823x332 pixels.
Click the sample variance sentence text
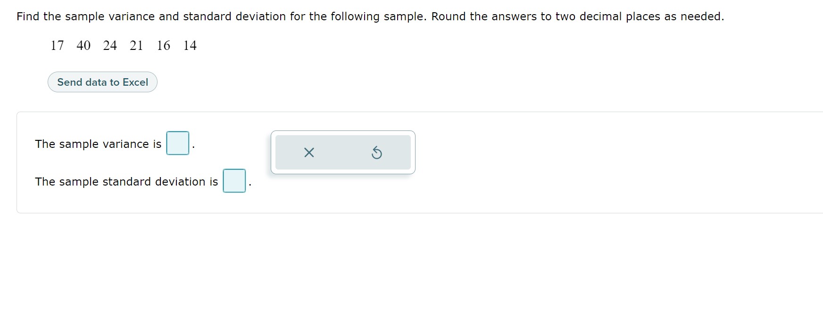pyautogui.click(x=98, y=144)
